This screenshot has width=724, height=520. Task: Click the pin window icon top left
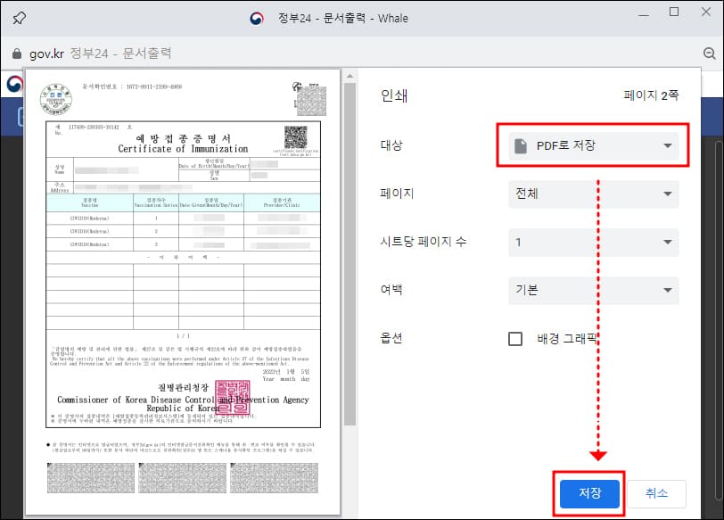pos(20,18)
